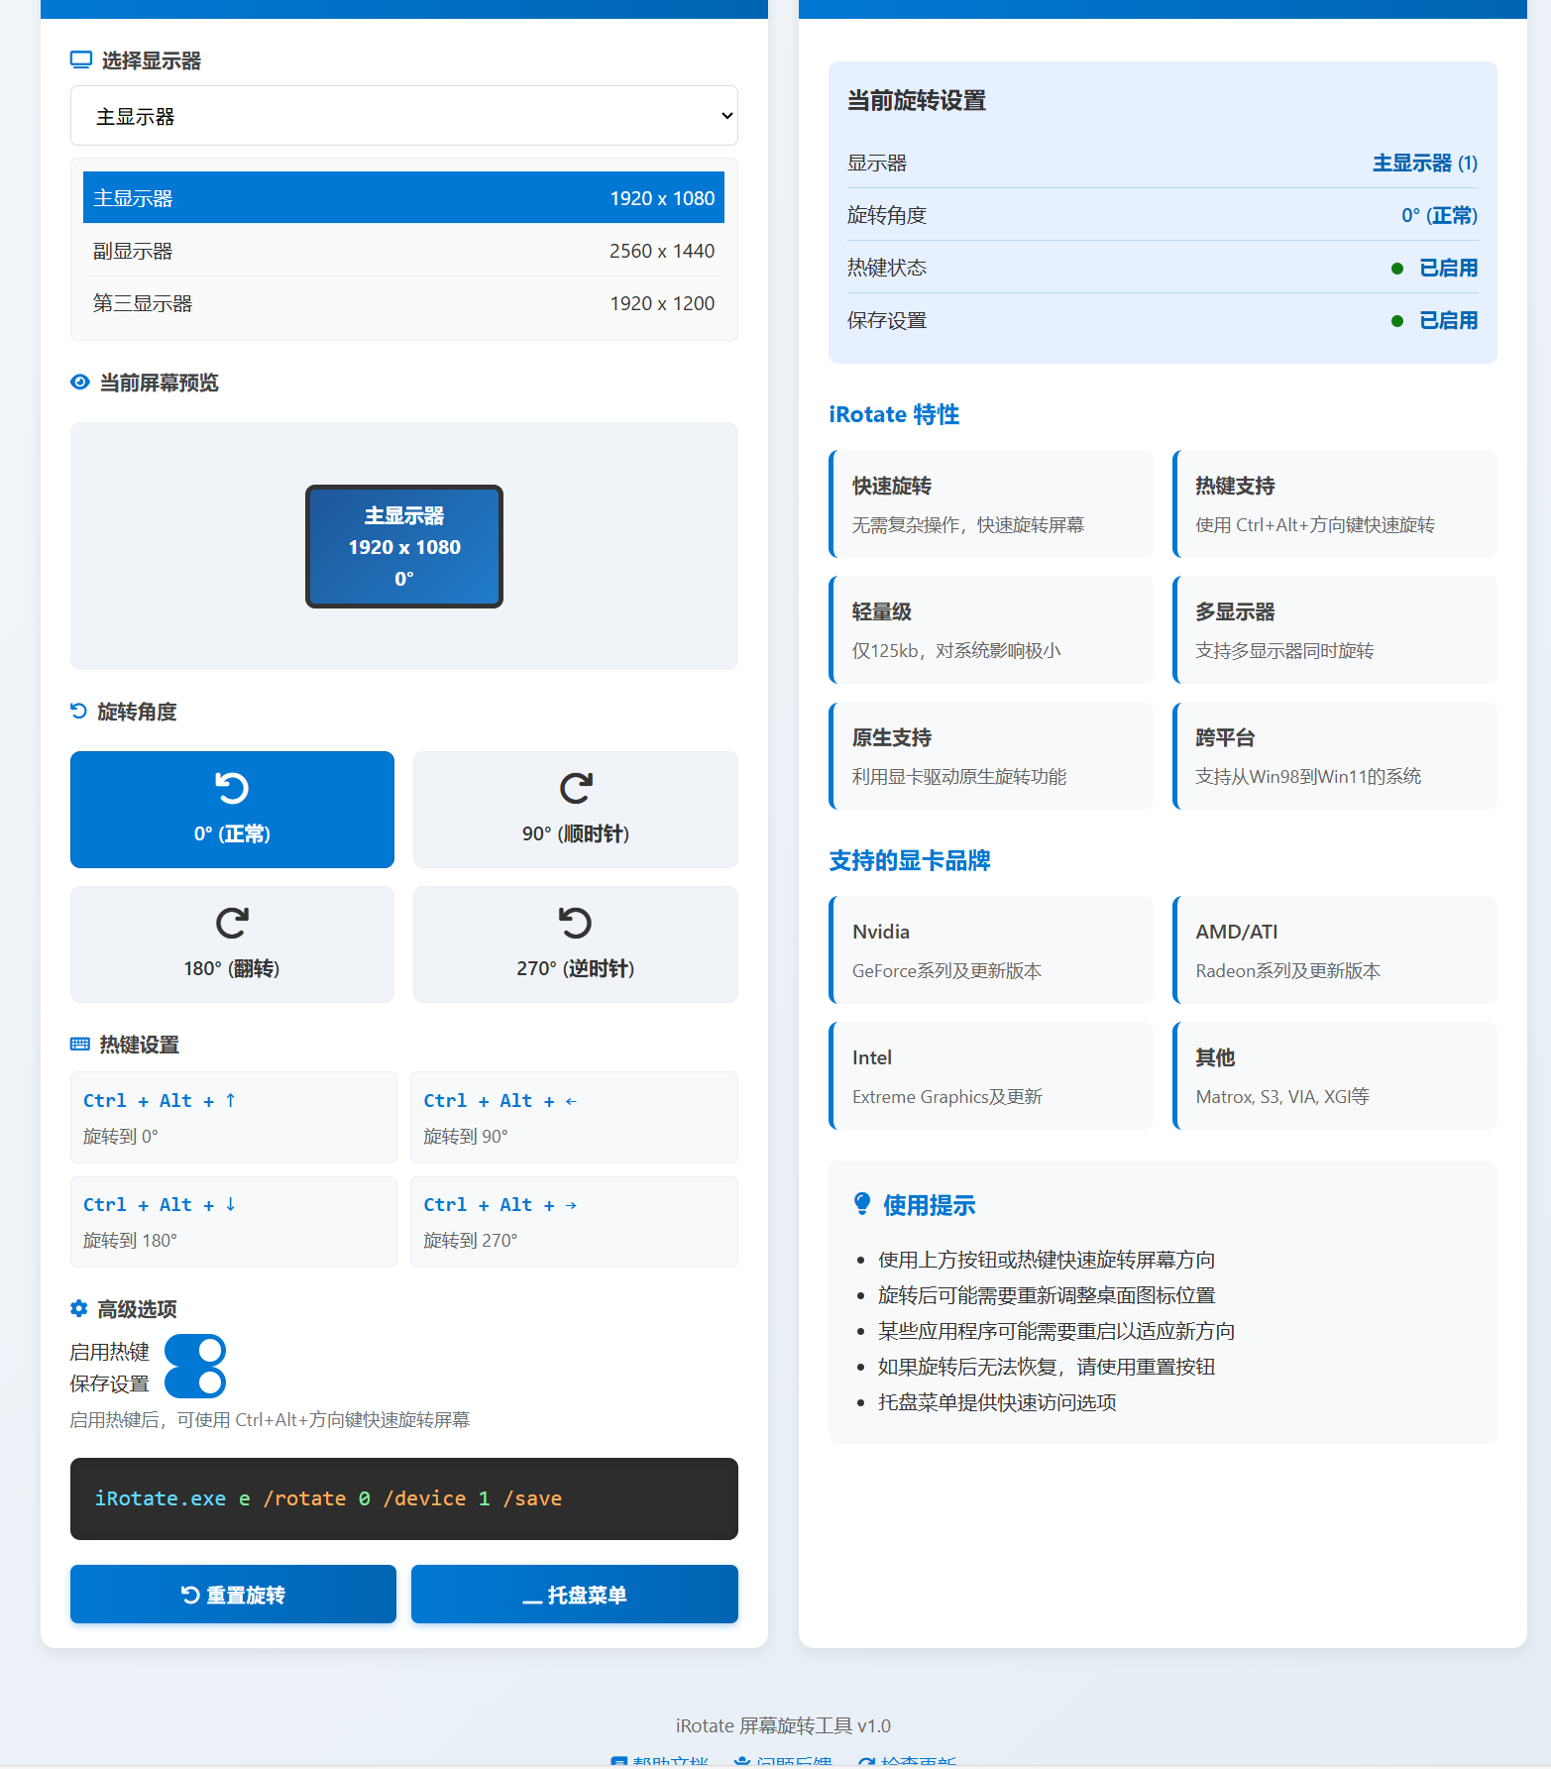This screenshot has width=1551, height=1769.
Task: Click the 重置旋转 button
Action: pos(233,1594)
